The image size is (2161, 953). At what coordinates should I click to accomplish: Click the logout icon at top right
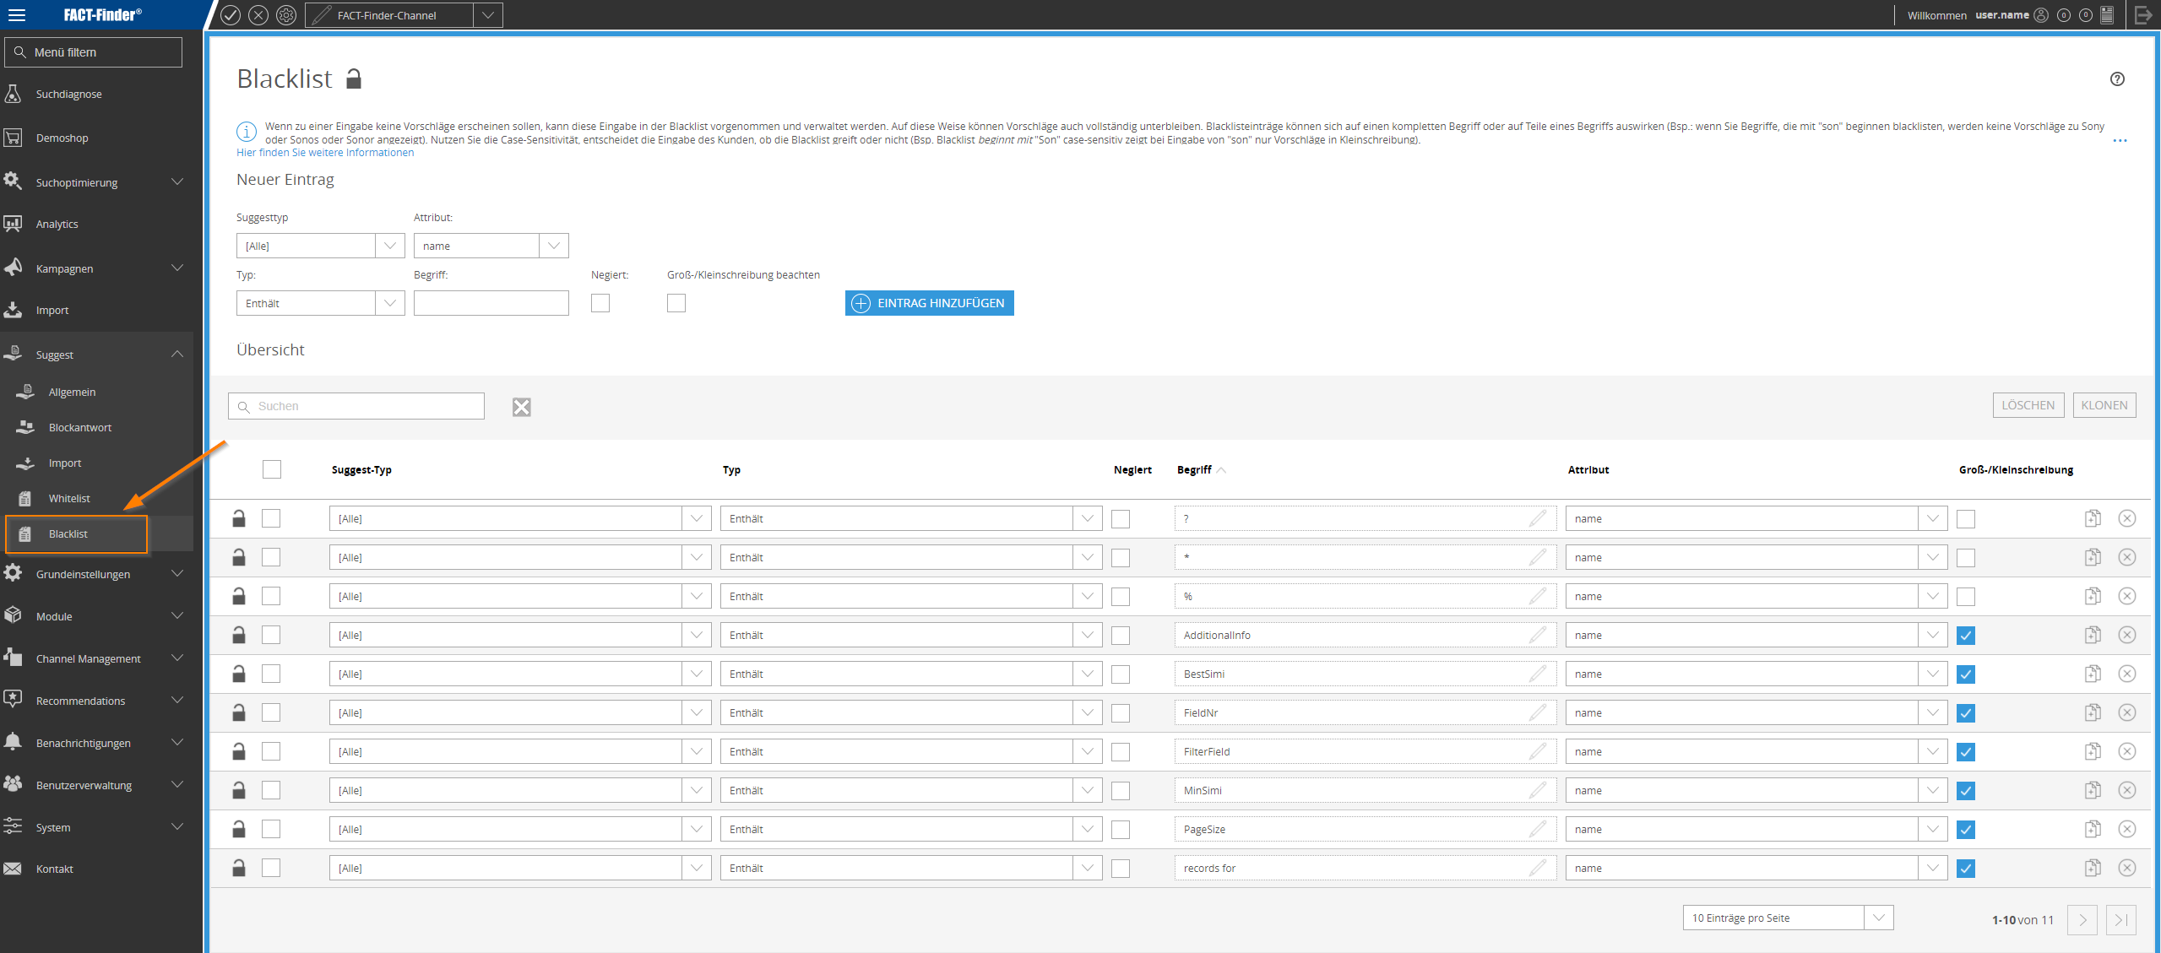(x=2143, y=15)
